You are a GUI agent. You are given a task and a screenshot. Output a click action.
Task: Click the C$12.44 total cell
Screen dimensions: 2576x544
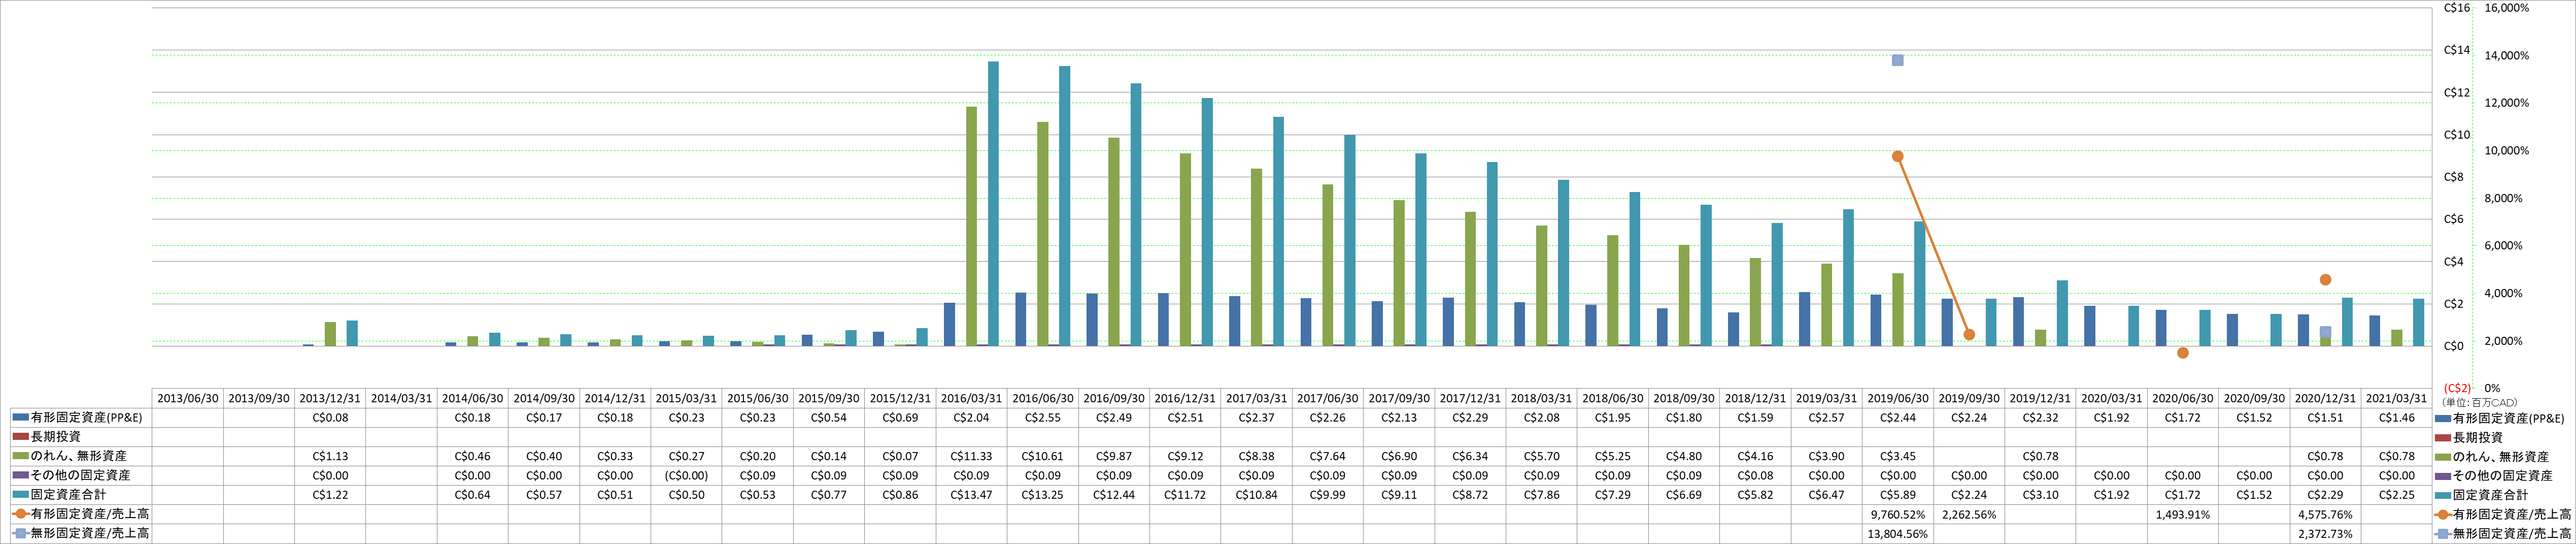pos(1114,495)
